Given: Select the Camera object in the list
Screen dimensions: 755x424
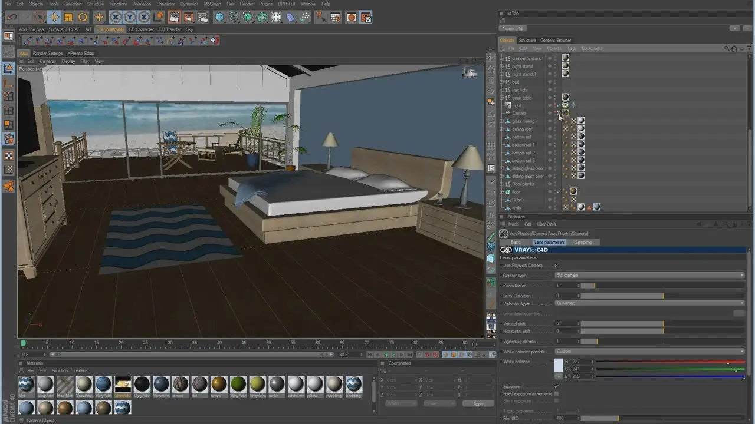Looking at the screenshot, I should click(518, 114).
